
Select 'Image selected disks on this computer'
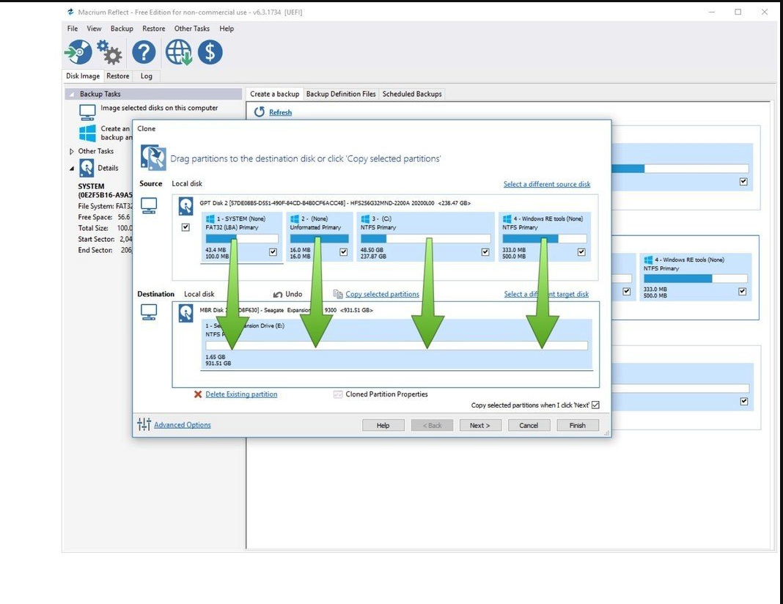click(x=159, y=108)
